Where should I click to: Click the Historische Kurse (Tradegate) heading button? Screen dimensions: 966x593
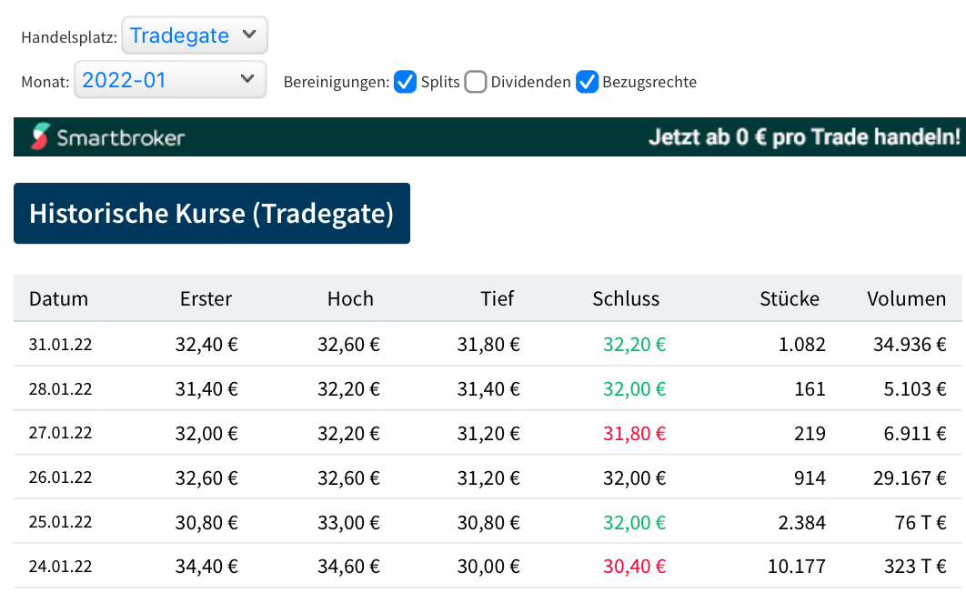(211, 214)
